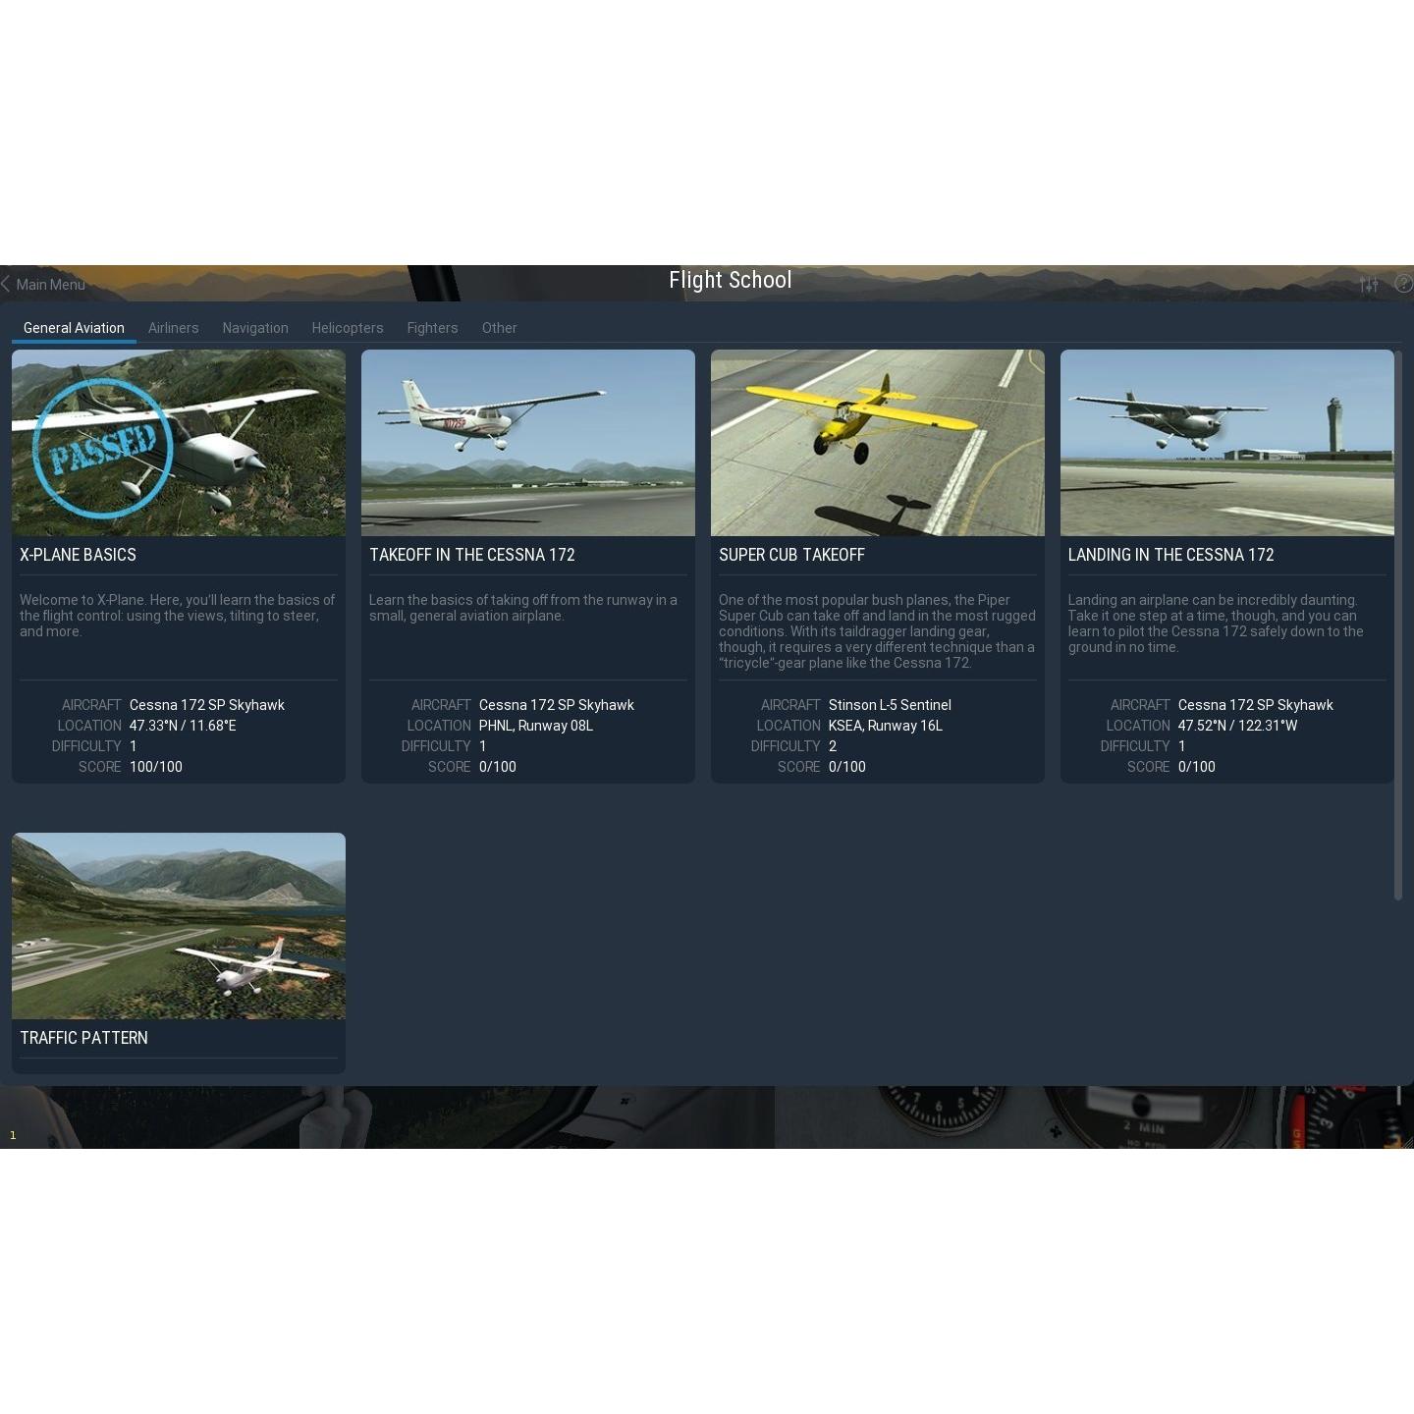The height and width of the screenshot is (1414, 1414).
Task: Switch to the Helicopters tab
Action: click(348, 328)
